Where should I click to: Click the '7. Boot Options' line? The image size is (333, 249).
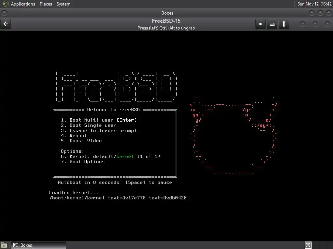[x=83, y=161]
